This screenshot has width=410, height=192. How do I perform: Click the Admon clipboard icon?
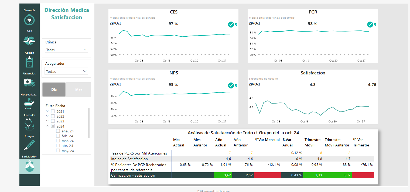pyautogui.click(x=29, y=62)
